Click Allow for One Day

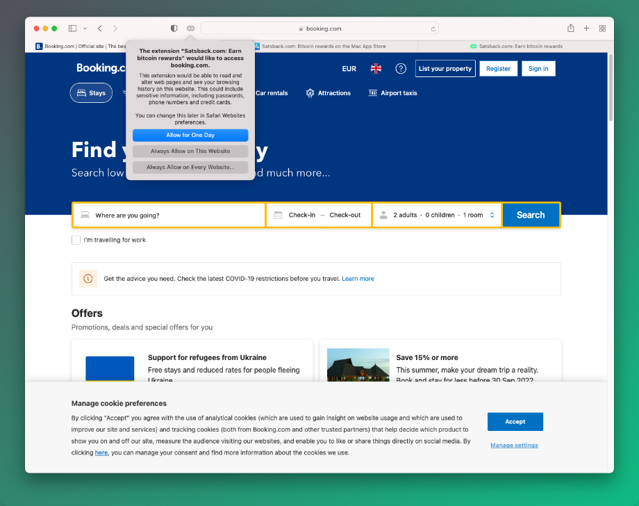190,135
